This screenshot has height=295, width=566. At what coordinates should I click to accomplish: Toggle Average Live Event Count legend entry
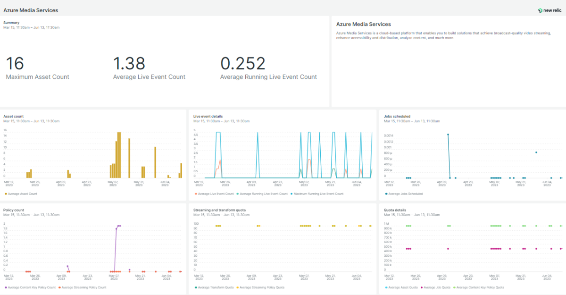point(216,194)
